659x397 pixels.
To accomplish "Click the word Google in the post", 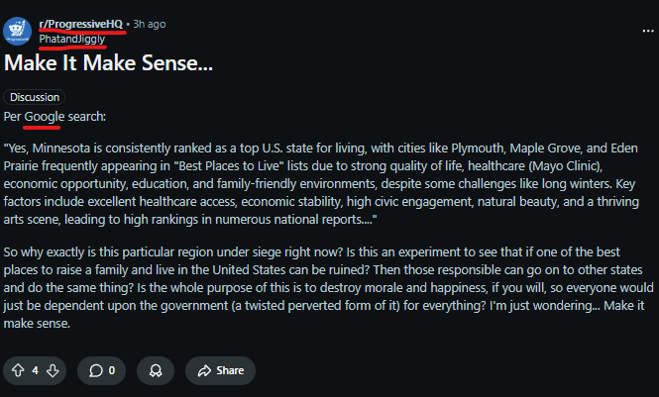I will point(44,117).
